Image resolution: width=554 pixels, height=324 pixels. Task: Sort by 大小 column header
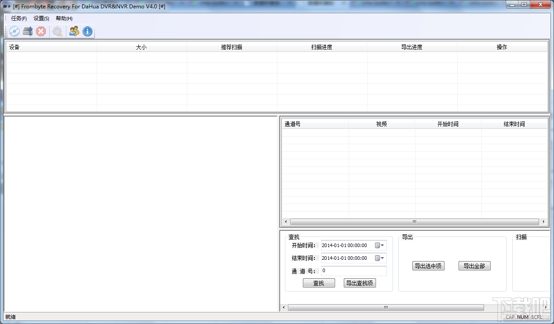pos(142,47)
